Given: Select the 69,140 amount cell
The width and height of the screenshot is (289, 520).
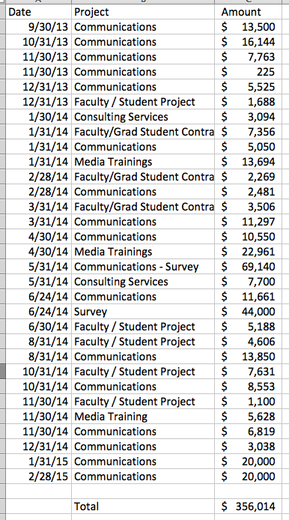Looking at the screenshot, I should [x=248, y=267].
